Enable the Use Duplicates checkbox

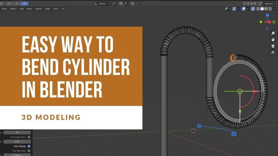[29, 137]
